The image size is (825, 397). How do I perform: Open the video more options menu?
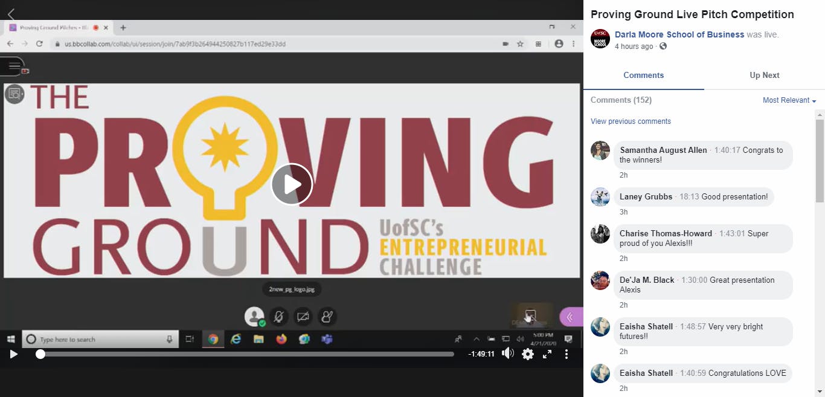(567, 354)
